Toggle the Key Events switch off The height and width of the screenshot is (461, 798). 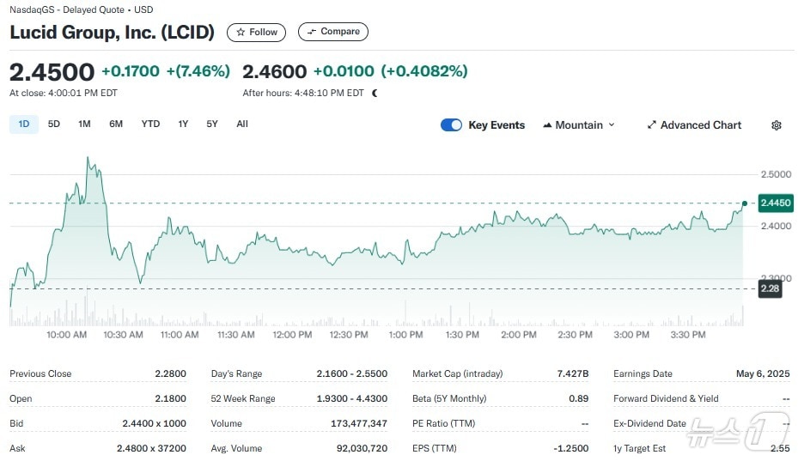coord(451,125)
